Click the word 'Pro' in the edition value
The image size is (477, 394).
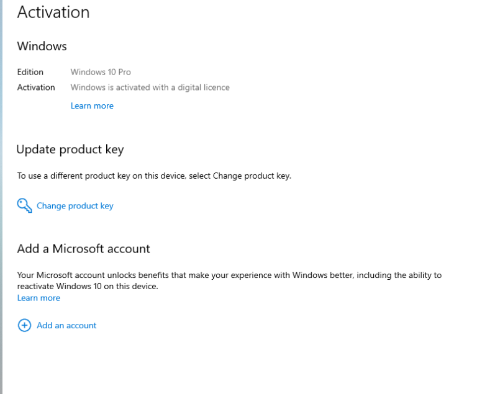coord(124,72)
